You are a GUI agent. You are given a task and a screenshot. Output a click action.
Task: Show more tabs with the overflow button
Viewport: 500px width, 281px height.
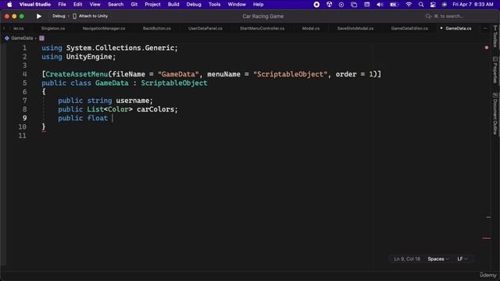pyautogui.click(x=485, y=28)
